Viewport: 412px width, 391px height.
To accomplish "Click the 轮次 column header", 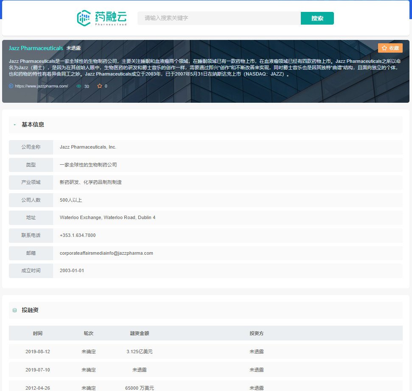I will click(89, 333).
